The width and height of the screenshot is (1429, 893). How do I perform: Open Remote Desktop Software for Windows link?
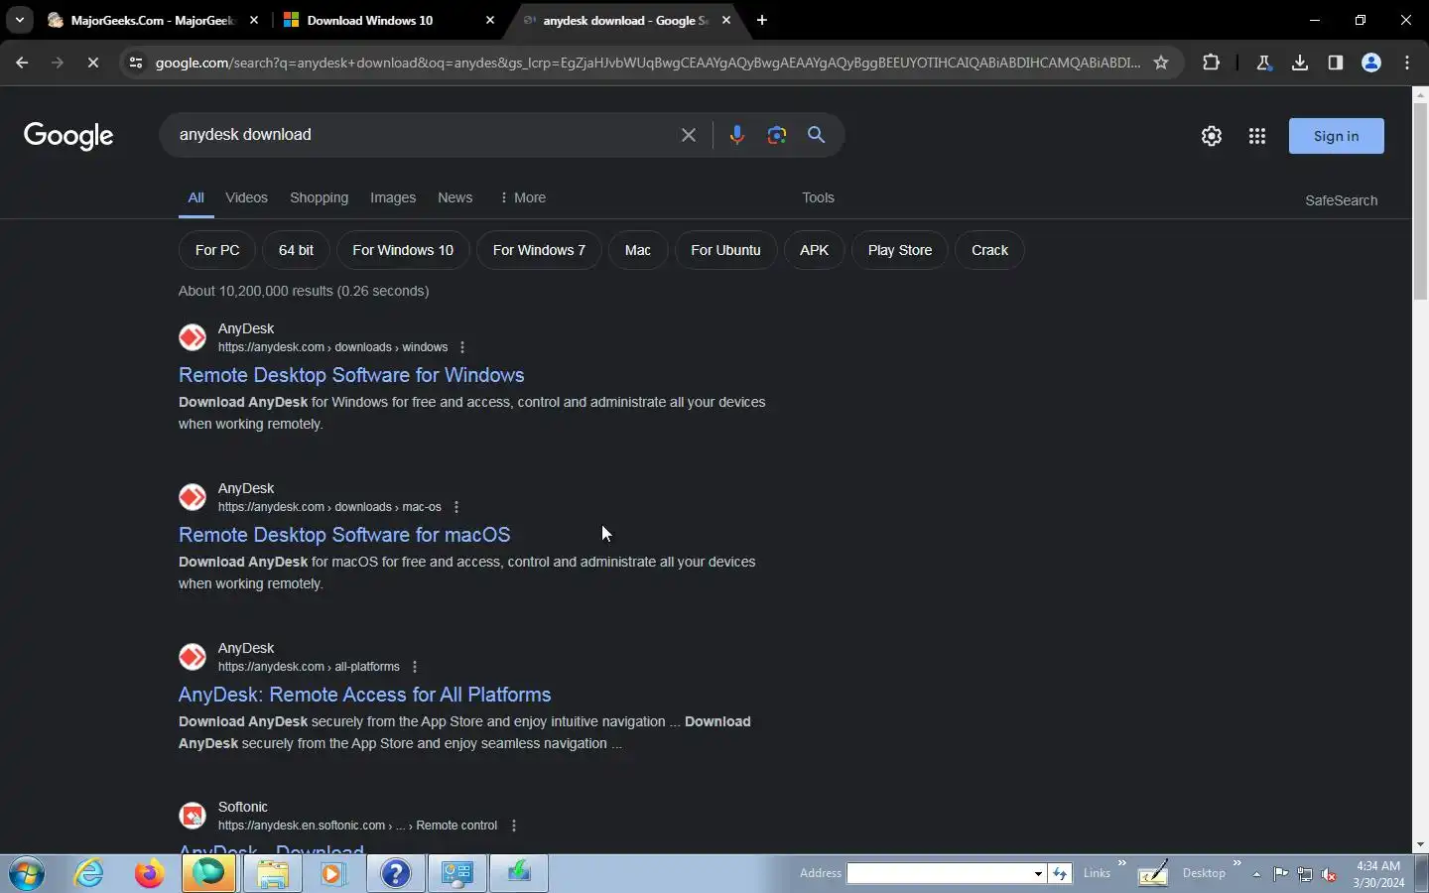point(351,375)
